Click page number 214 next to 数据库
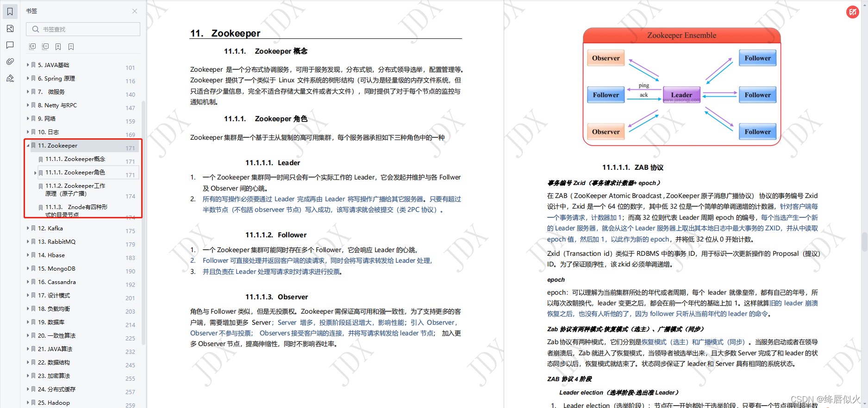Image resolution: width=868 pixels, height=408 pixels. coord(131,325)
